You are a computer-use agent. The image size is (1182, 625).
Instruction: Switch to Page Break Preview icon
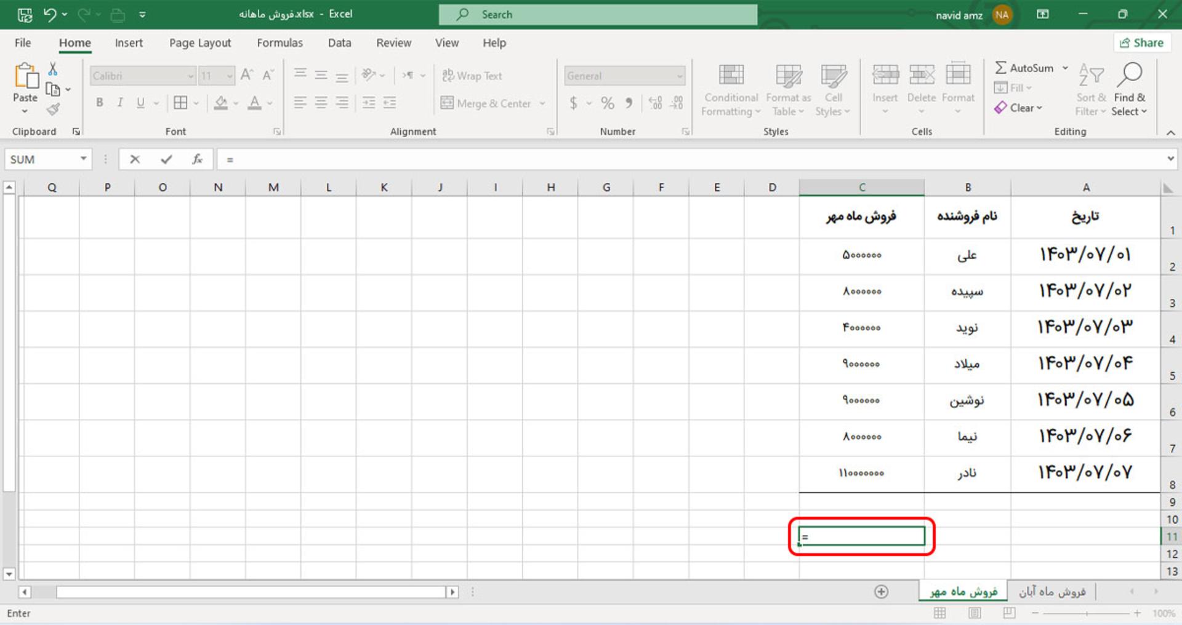tap(1009, 613)
